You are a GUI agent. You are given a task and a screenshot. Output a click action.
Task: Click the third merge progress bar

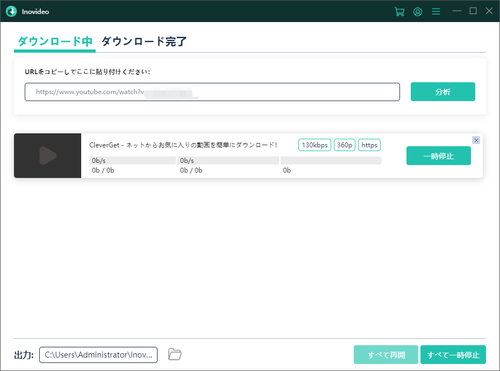(x=331, y=160)
